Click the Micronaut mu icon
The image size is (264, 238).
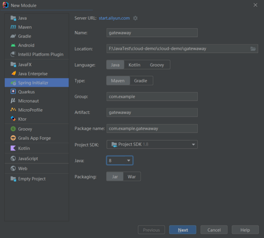(x=13, y=101)
